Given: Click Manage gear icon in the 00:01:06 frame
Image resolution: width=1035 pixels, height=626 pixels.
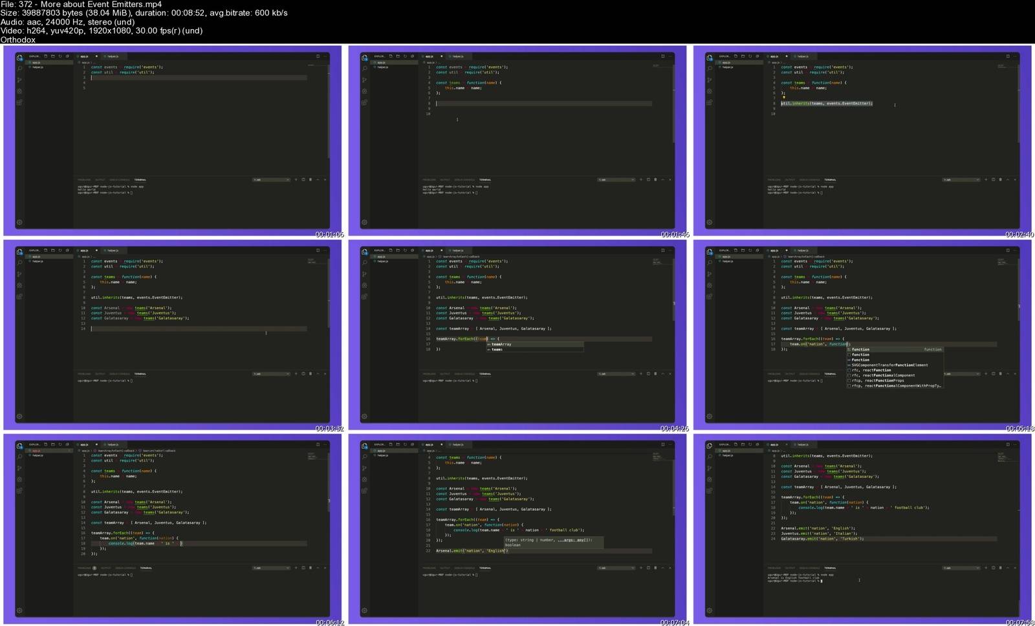Looking at the screenshot, I should pyautogui.click(x=20, y=222).
